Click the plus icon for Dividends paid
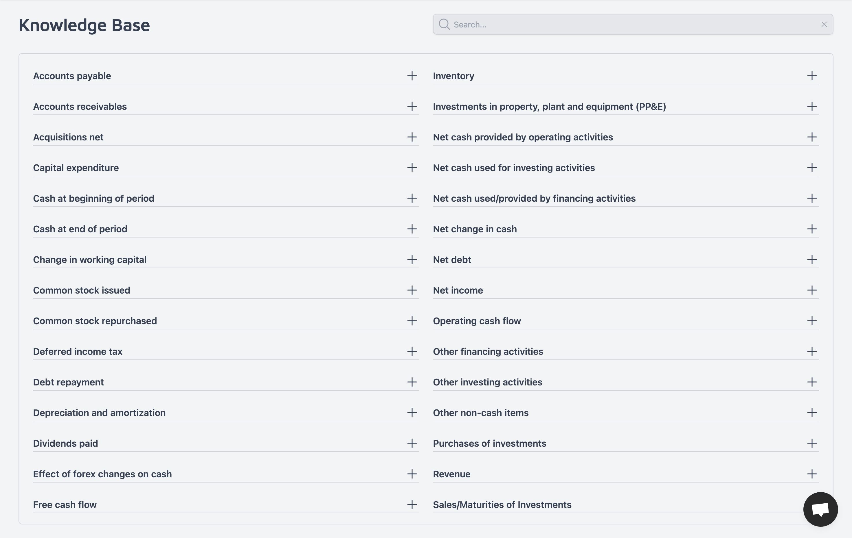The height and width of the screenshot is (538, 852). click(x=412, y=443)
